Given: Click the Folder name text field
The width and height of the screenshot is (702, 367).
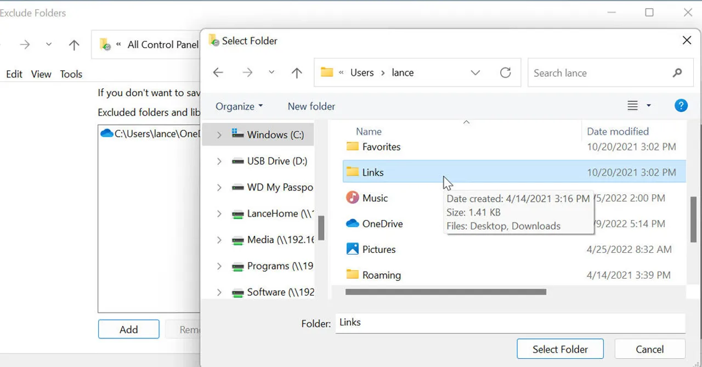Looking at the screenshot, I should click(510, 323).
